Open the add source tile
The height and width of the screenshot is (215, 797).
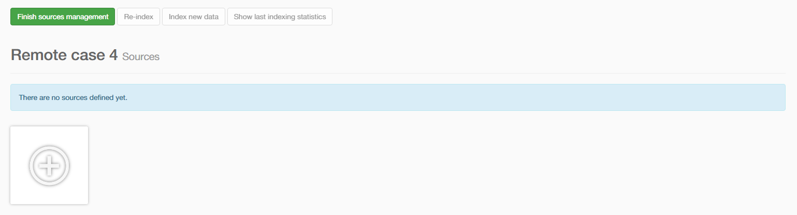point(49,165)
